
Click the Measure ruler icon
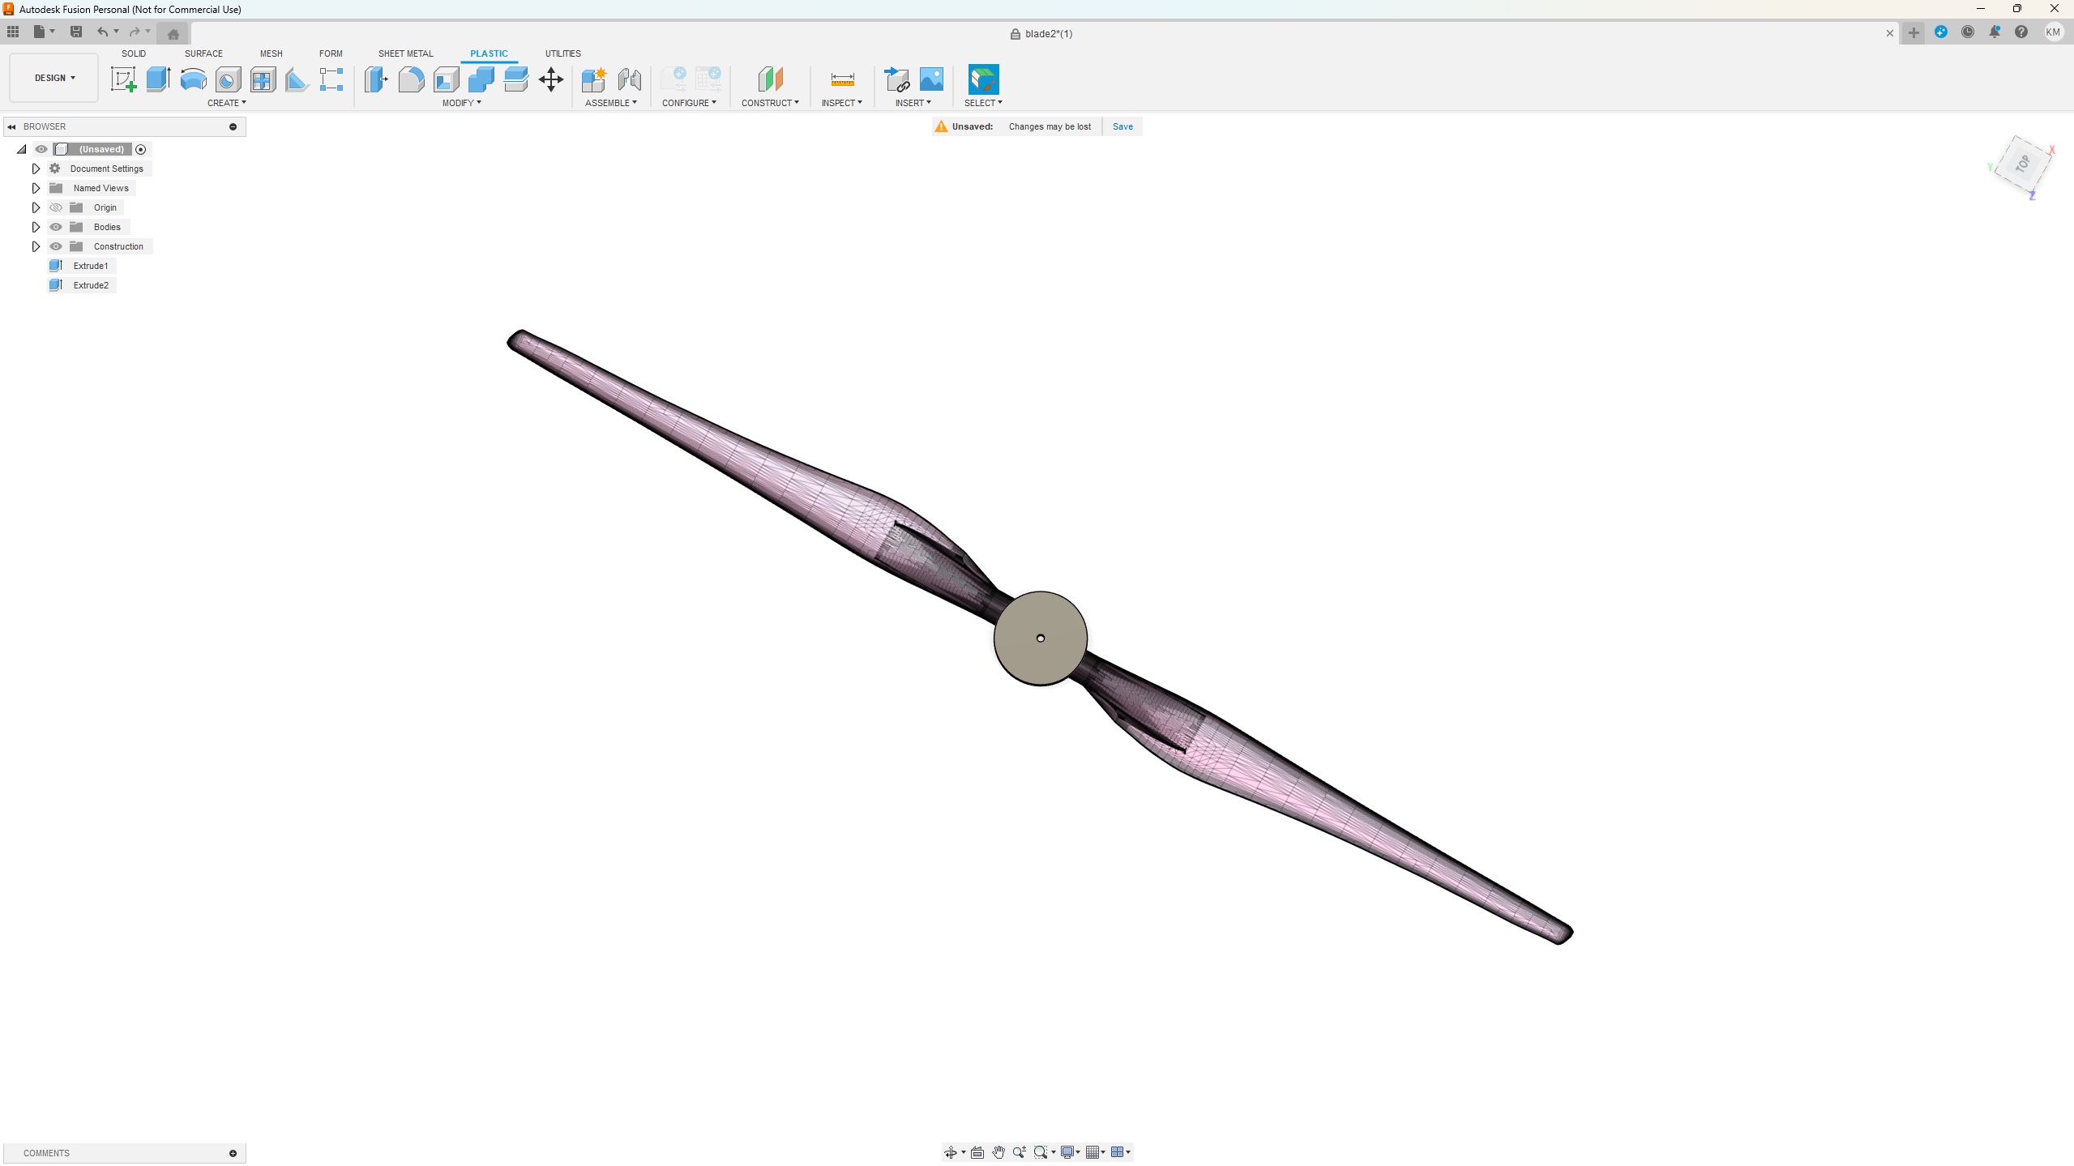pyautogui.click(x=842, y=79)
